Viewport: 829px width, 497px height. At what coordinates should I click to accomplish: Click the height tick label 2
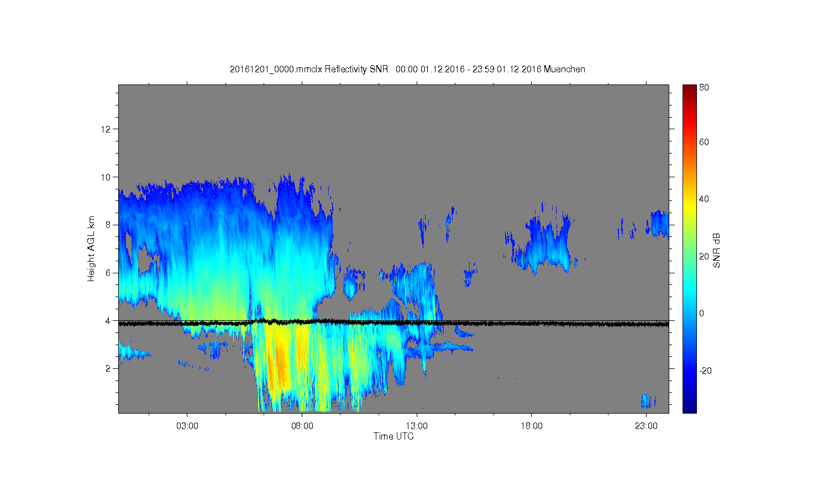coord(109,368)
